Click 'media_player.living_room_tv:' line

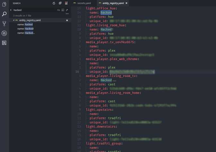click(x=112, y=76)
